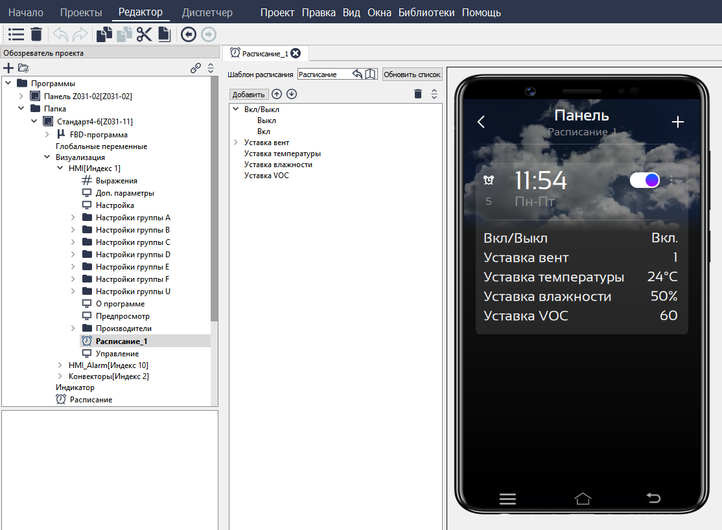Open the Библиотеки menu
This screenshot has height=530, width=722.
tap(427, 12)
